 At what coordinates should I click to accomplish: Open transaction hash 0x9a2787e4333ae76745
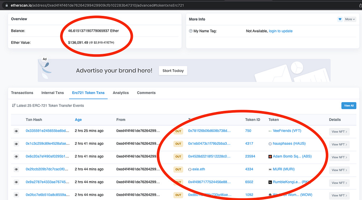pos(47,182)
